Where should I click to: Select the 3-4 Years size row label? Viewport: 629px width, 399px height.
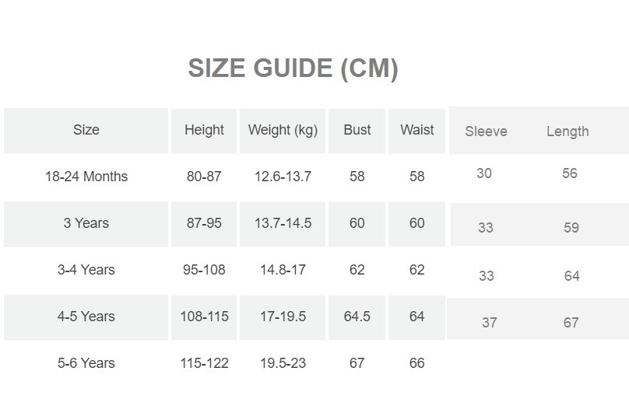(x=86, y=270)
